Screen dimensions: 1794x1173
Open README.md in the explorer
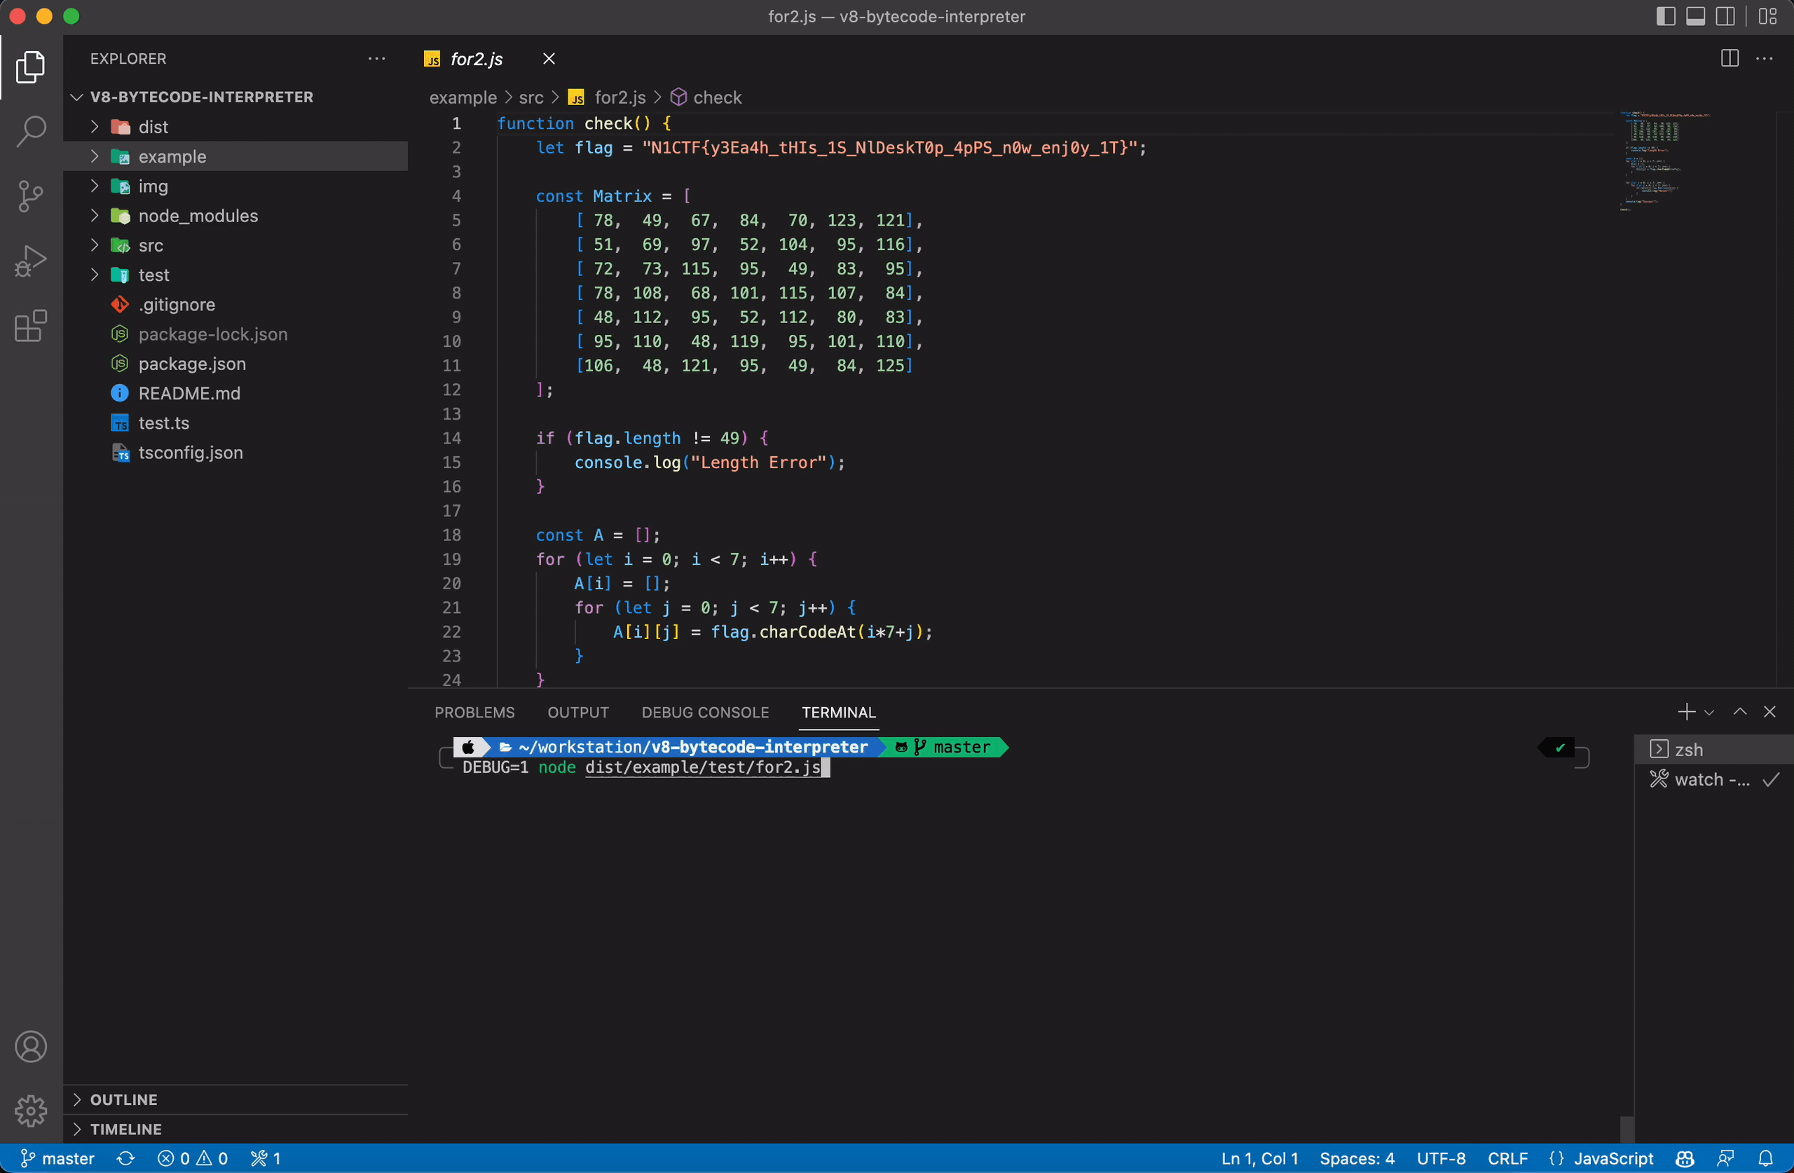pyautogui.click(x=189, y=394)
